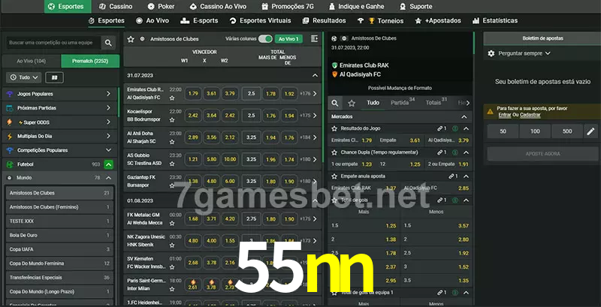
Task: Click the markets search magnifier icon
Action: click(335, 103)
